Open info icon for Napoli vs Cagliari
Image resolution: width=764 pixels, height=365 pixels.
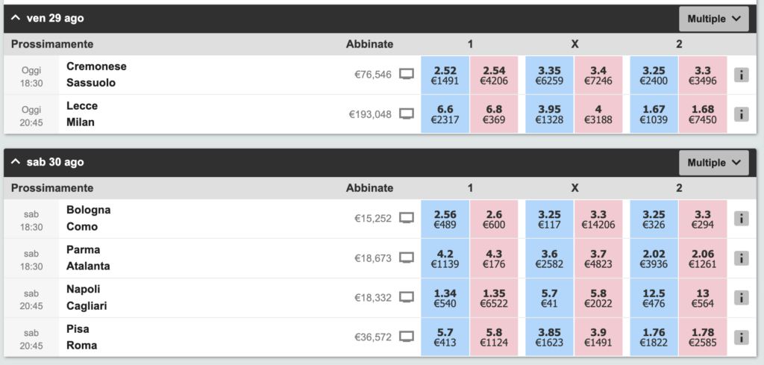741,297
